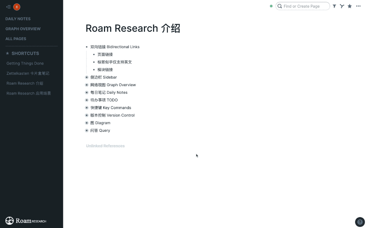
Task: Click the Shortcuts star icon
Action: click(x=7, y=53)
